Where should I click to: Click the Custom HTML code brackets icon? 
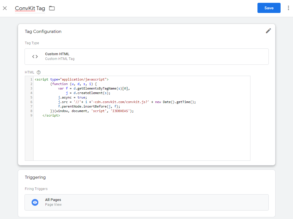(35, 57)
